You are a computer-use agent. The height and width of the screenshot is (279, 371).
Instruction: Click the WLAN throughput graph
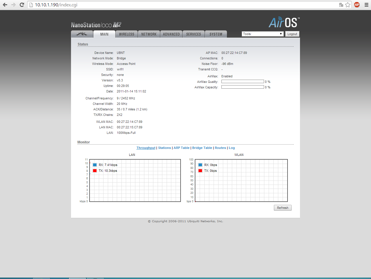[x=241, y=180]
